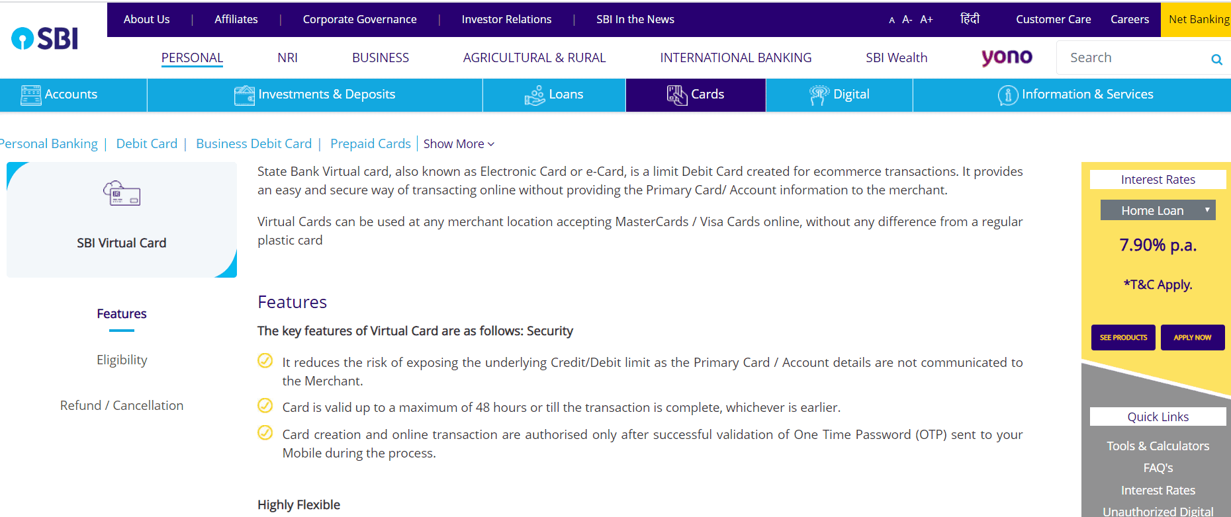This screenshot has height=517, width=1231.
Task: Switch site language to Hindi
Action: 970,19
